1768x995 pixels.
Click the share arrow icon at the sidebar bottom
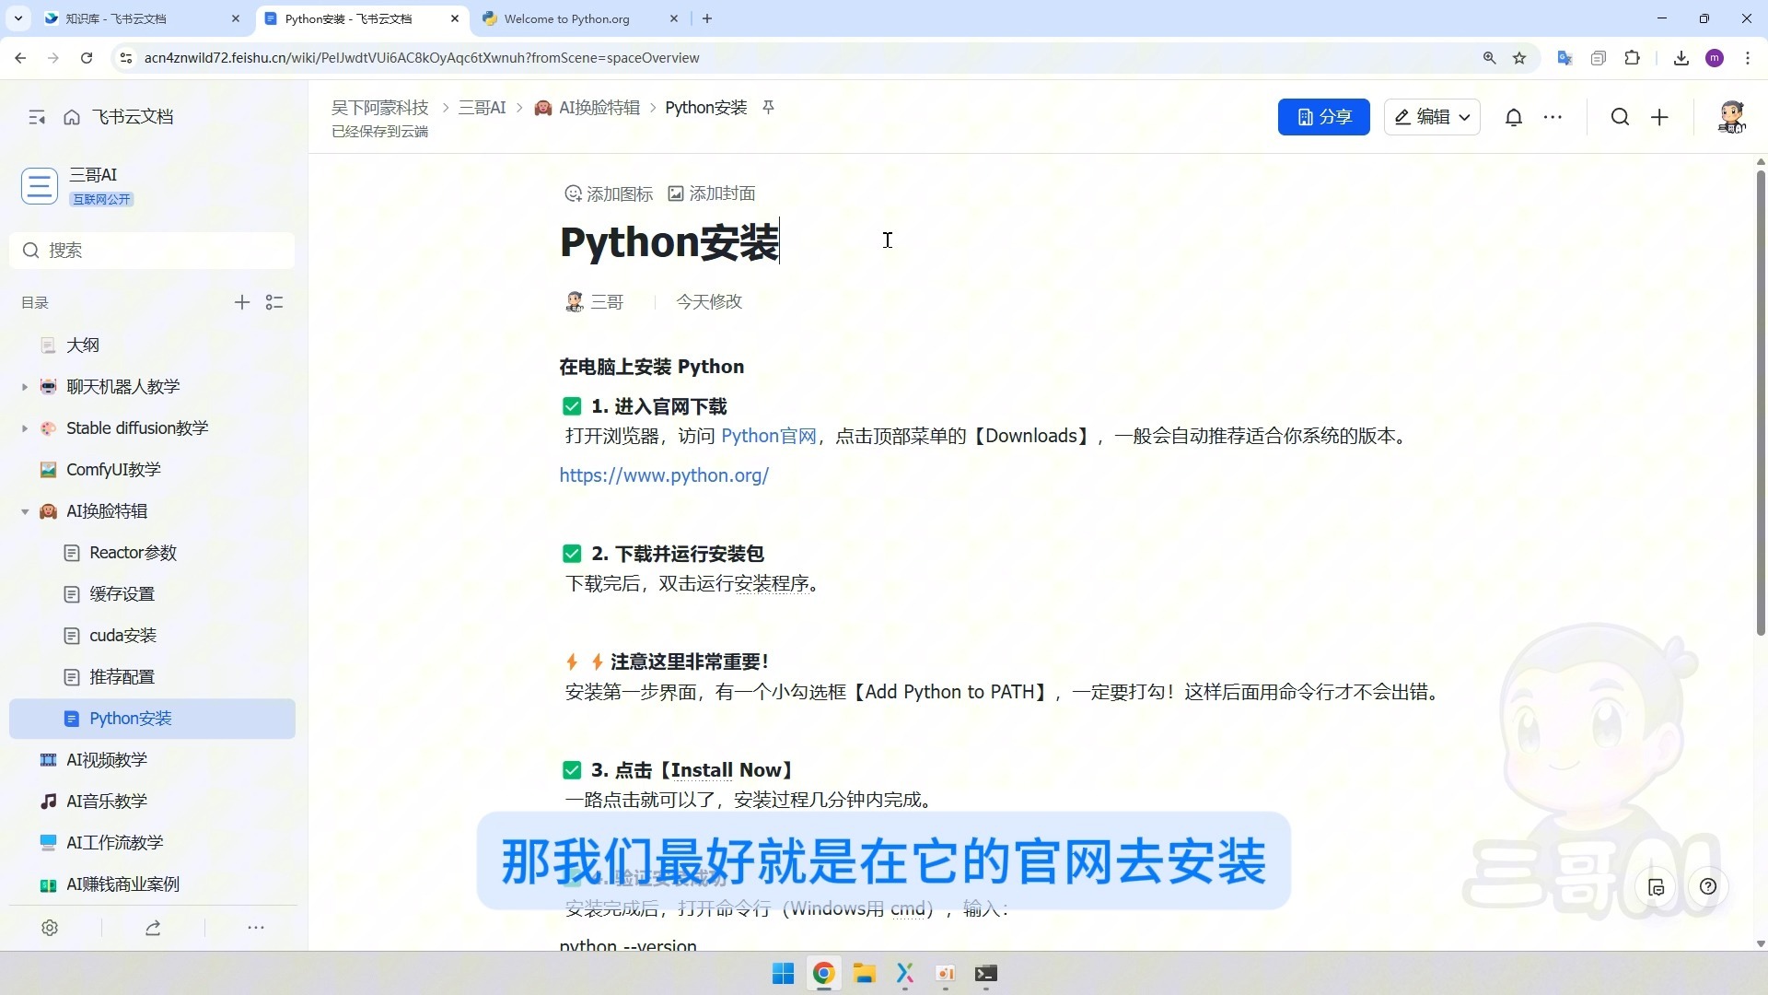coord(153,928)
